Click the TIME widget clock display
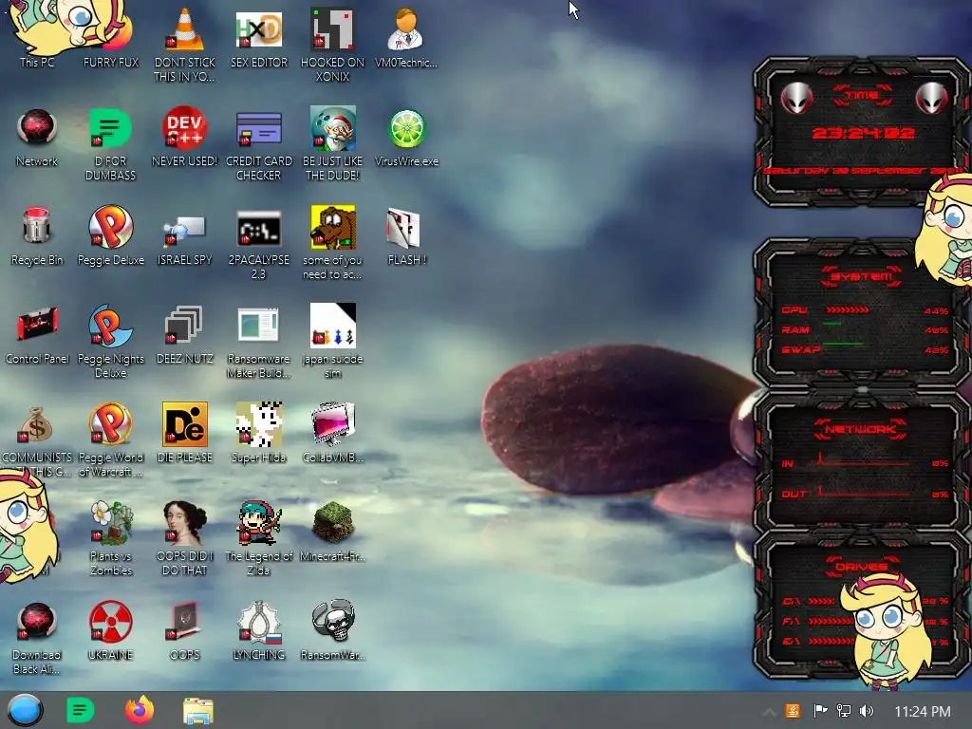Image resolution: width=972 pixels, height=729 pixels. [863, 133]
